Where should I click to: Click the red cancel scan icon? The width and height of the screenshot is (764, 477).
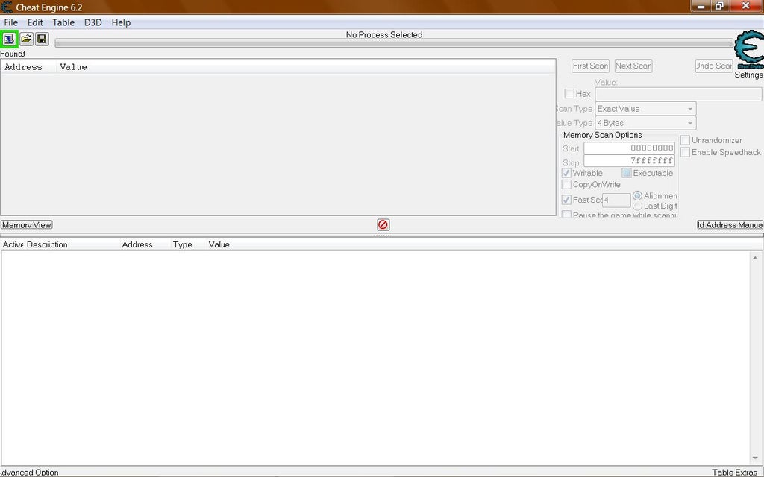tap(383, 224)
